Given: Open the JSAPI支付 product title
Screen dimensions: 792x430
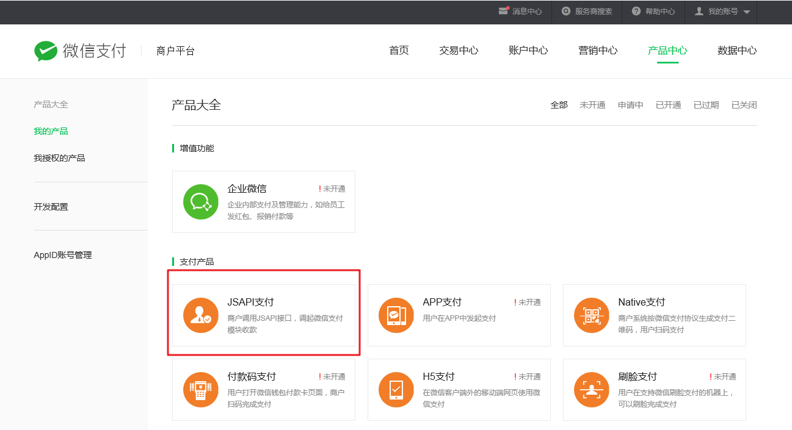Looking at the screenshot, I should tap(250, 302).
